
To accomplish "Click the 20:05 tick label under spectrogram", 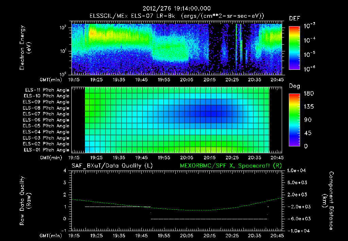I will (187, 80).
